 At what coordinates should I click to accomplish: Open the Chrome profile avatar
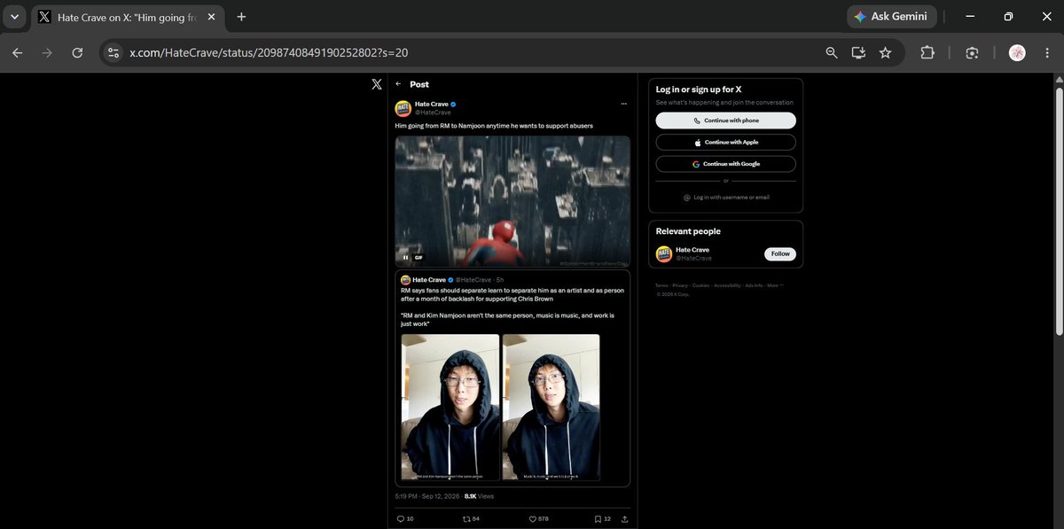(1017, 53)
